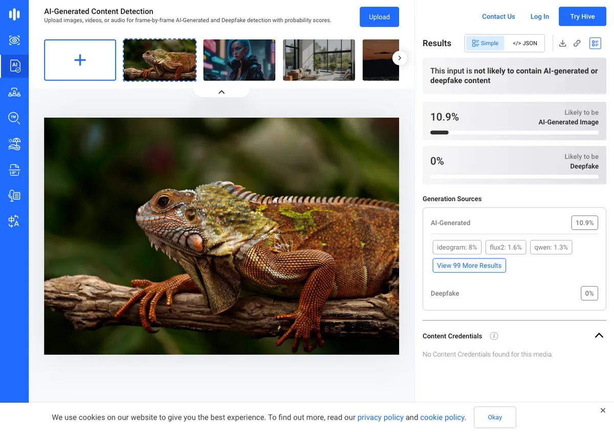Click the Generation Sources heading
The width and height of the screenshot is (614, 432).
click(452, 199)
